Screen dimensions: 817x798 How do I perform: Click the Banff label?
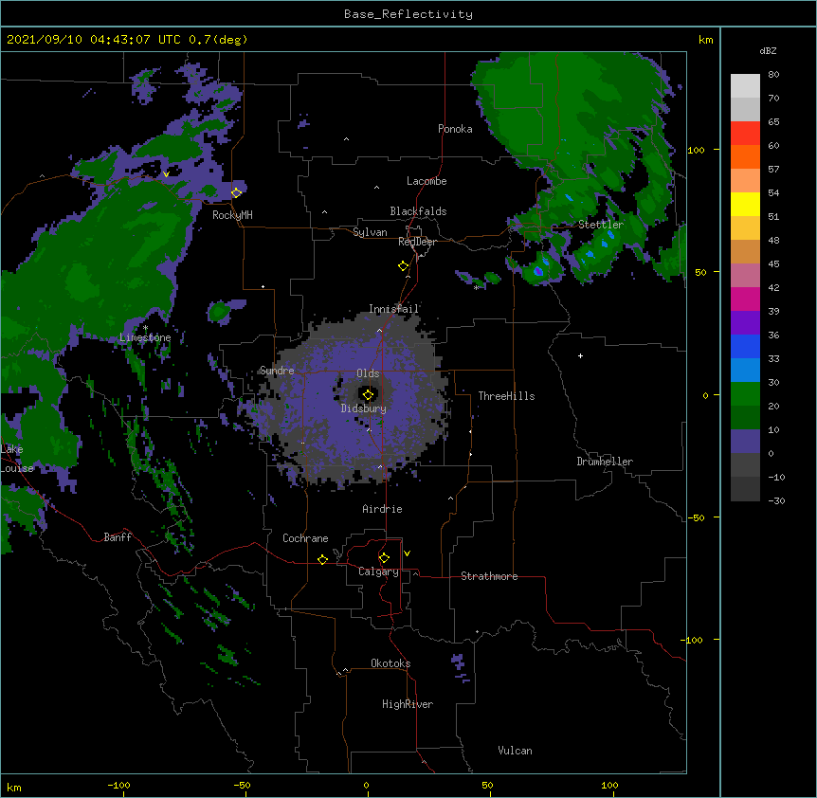click(x=118, y=537)
